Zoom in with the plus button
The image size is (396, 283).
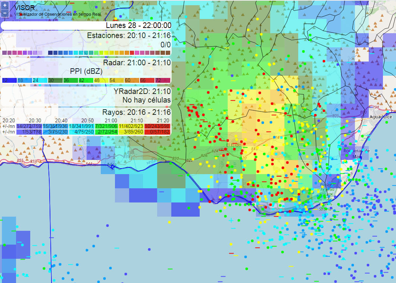pos(4,6)
